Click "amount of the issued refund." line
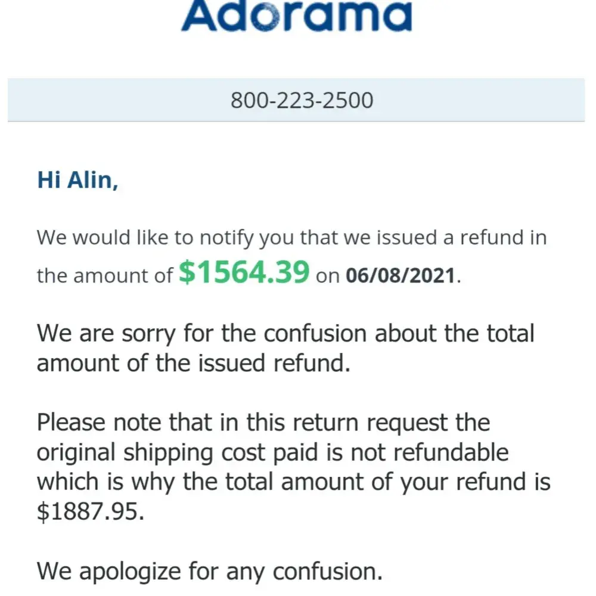 [x=193, y=363]
